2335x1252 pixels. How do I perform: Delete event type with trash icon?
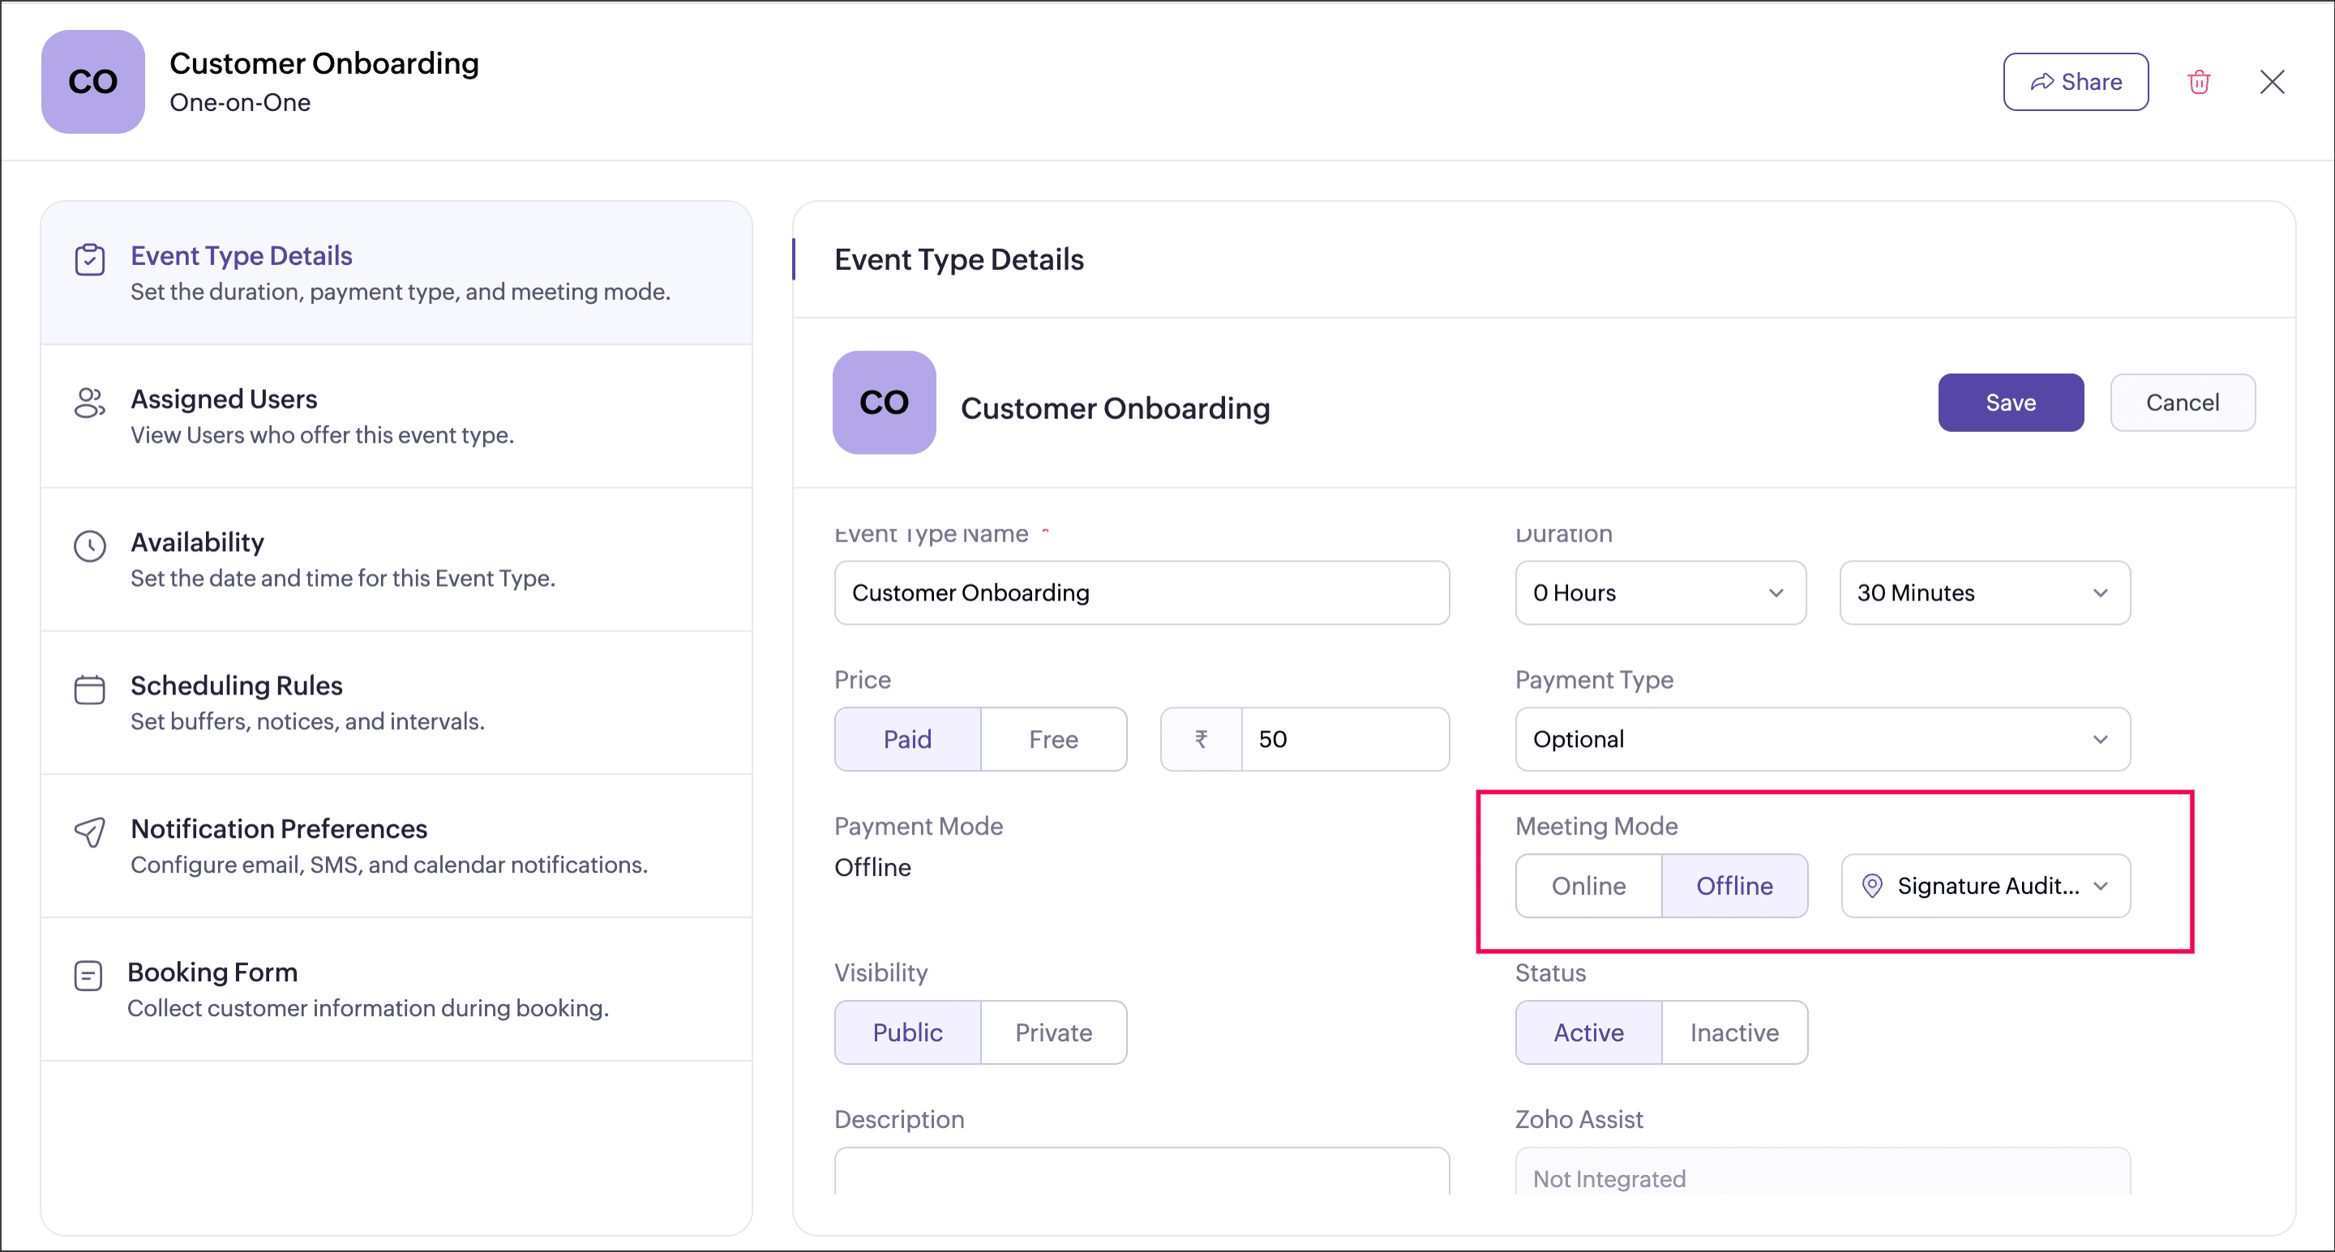coord(2199,82)
